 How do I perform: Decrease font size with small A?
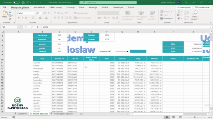[x=49, y=13]
